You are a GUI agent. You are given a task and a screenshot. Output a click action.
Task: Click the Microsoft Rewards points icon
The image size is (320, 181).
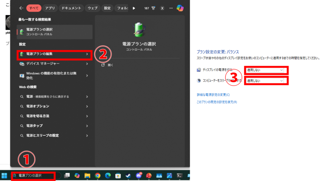coord(153,8)
